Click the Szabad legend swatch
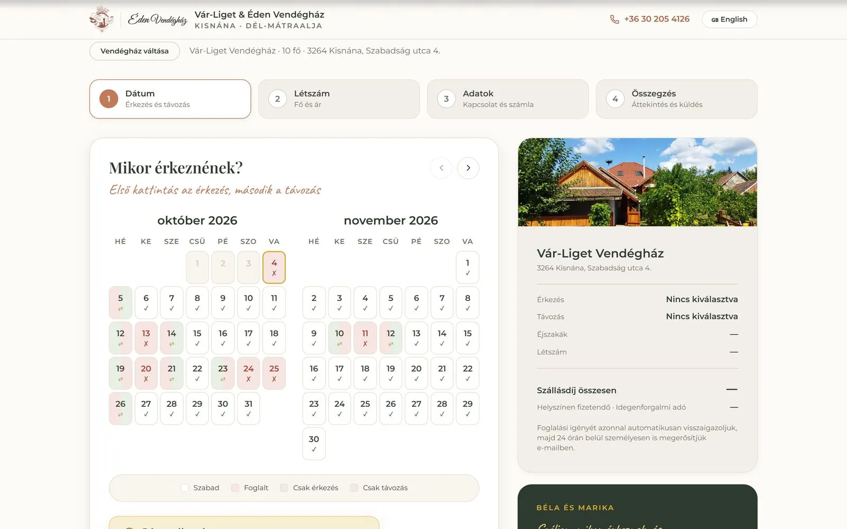Image resolution: width=847 pixels, height=529 pixels. pos(184,488)
